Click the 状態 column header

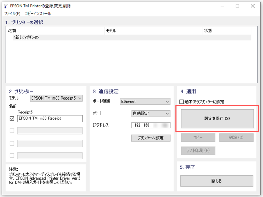tap(227, 31)
